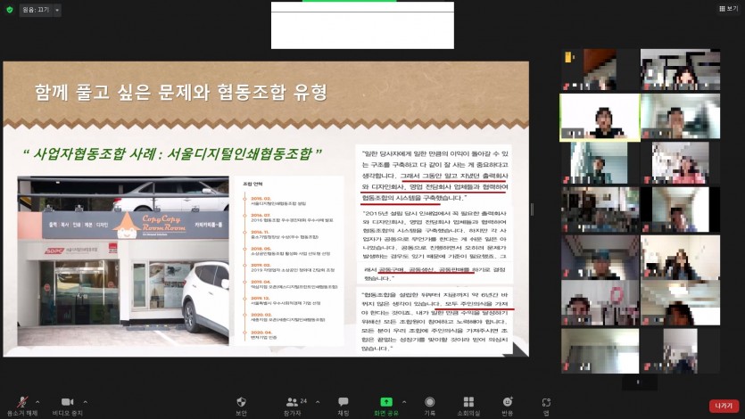The height and width of the screenshot is (419, 745).
Task: Click the green text 사업자협동조합 사례 : 서울디지털인쇄협동조합
Action: (x=172, y=153)
